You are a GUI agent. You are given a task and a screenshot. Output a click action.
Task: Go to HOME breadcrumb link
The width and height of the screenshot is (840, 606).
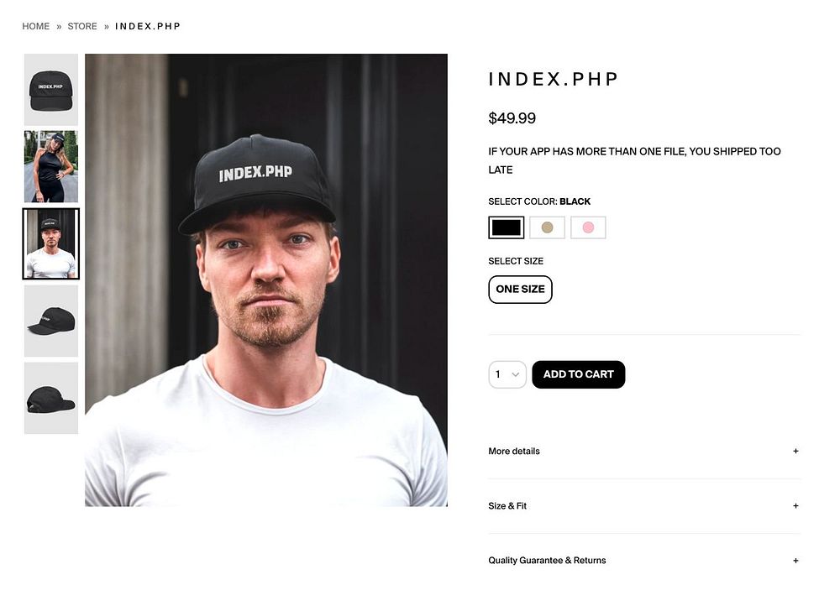click(36, 26)
